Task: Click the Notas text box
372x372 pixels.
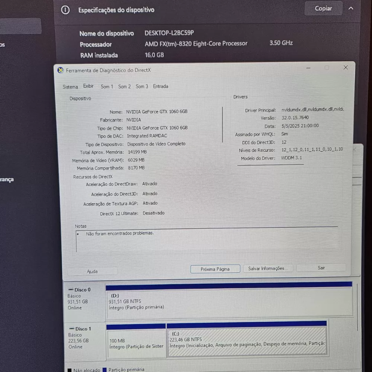Action: tap(207, 240)
